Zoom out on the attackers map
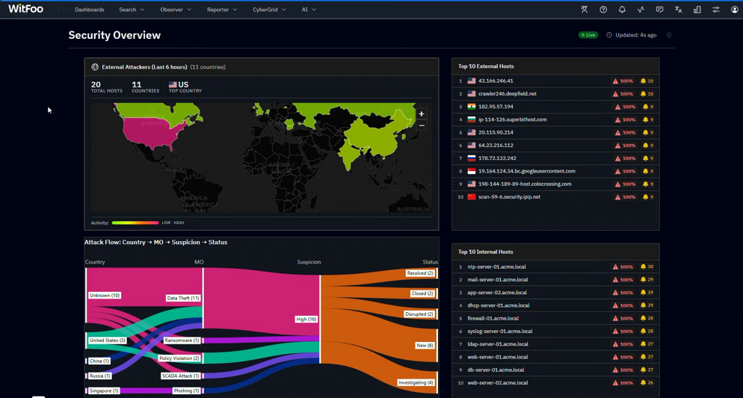743x398 pixels. tap(422, 125)
